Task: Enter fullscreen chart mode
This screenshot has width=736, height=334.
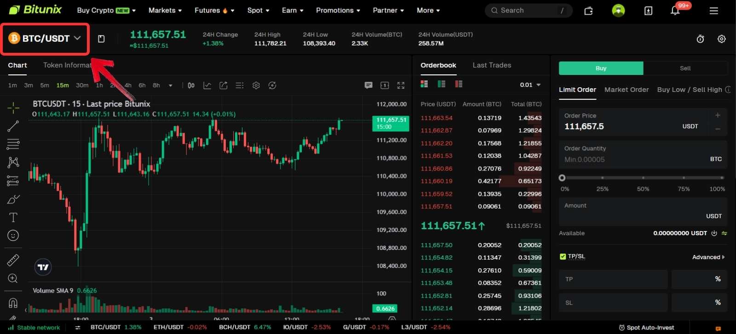Action: click(x=401, y=85)
